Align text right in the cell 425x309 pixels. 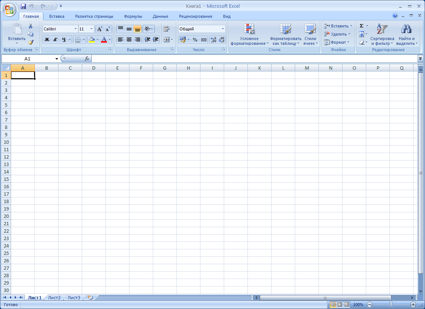[138, 40]
